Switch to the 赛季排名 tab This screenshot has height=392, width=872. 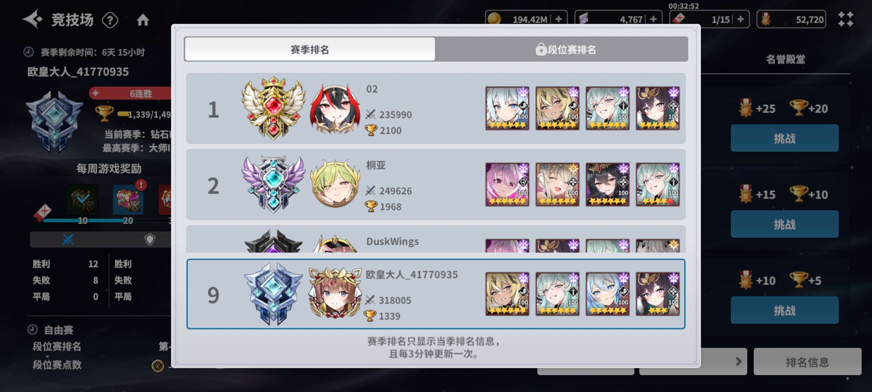[310, 49]
